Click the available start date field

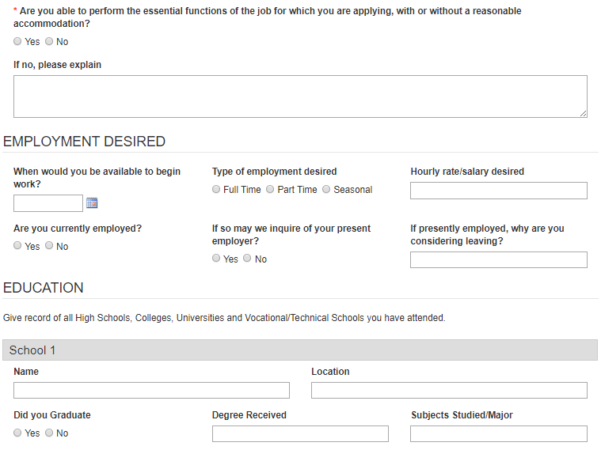coord(48,203)
